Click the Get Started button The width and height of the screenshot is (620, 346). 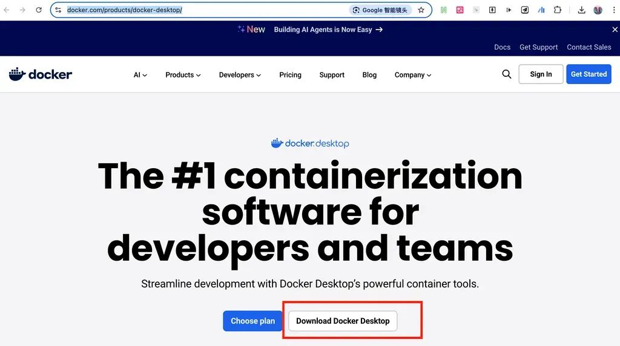589,74
